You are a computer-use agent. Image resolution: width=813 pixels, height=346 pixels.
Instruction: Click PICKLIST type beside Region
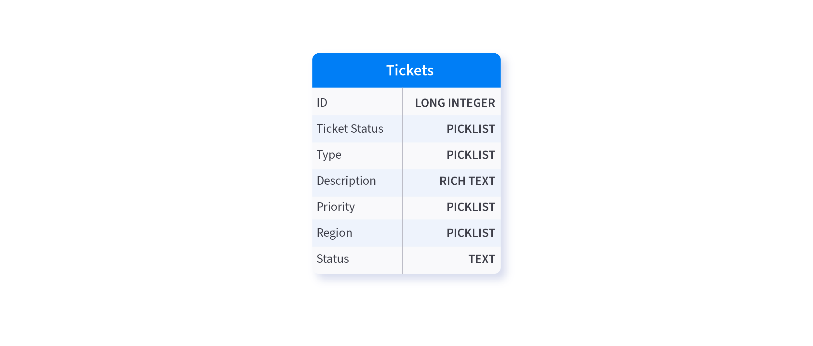(x=471, y=233)
